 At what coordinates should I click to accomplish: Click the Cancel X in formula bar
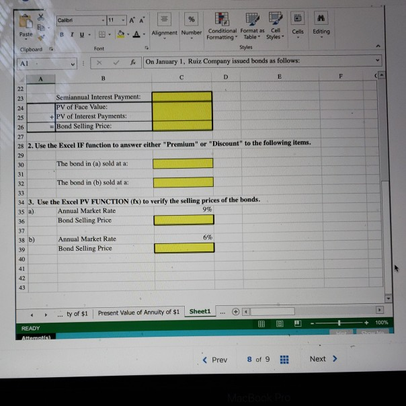tap(99, 63)
